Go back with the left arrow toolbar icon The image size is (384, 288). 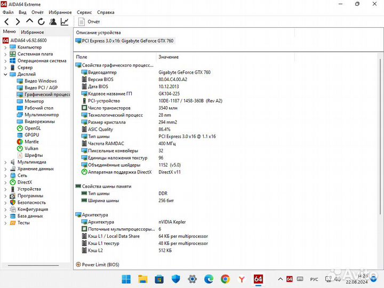(7, 22)
